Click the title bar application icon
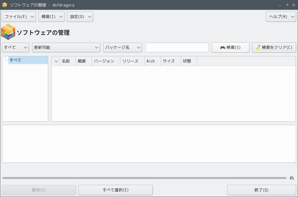This screenshot has width=298, height=197. pos(5,5)
